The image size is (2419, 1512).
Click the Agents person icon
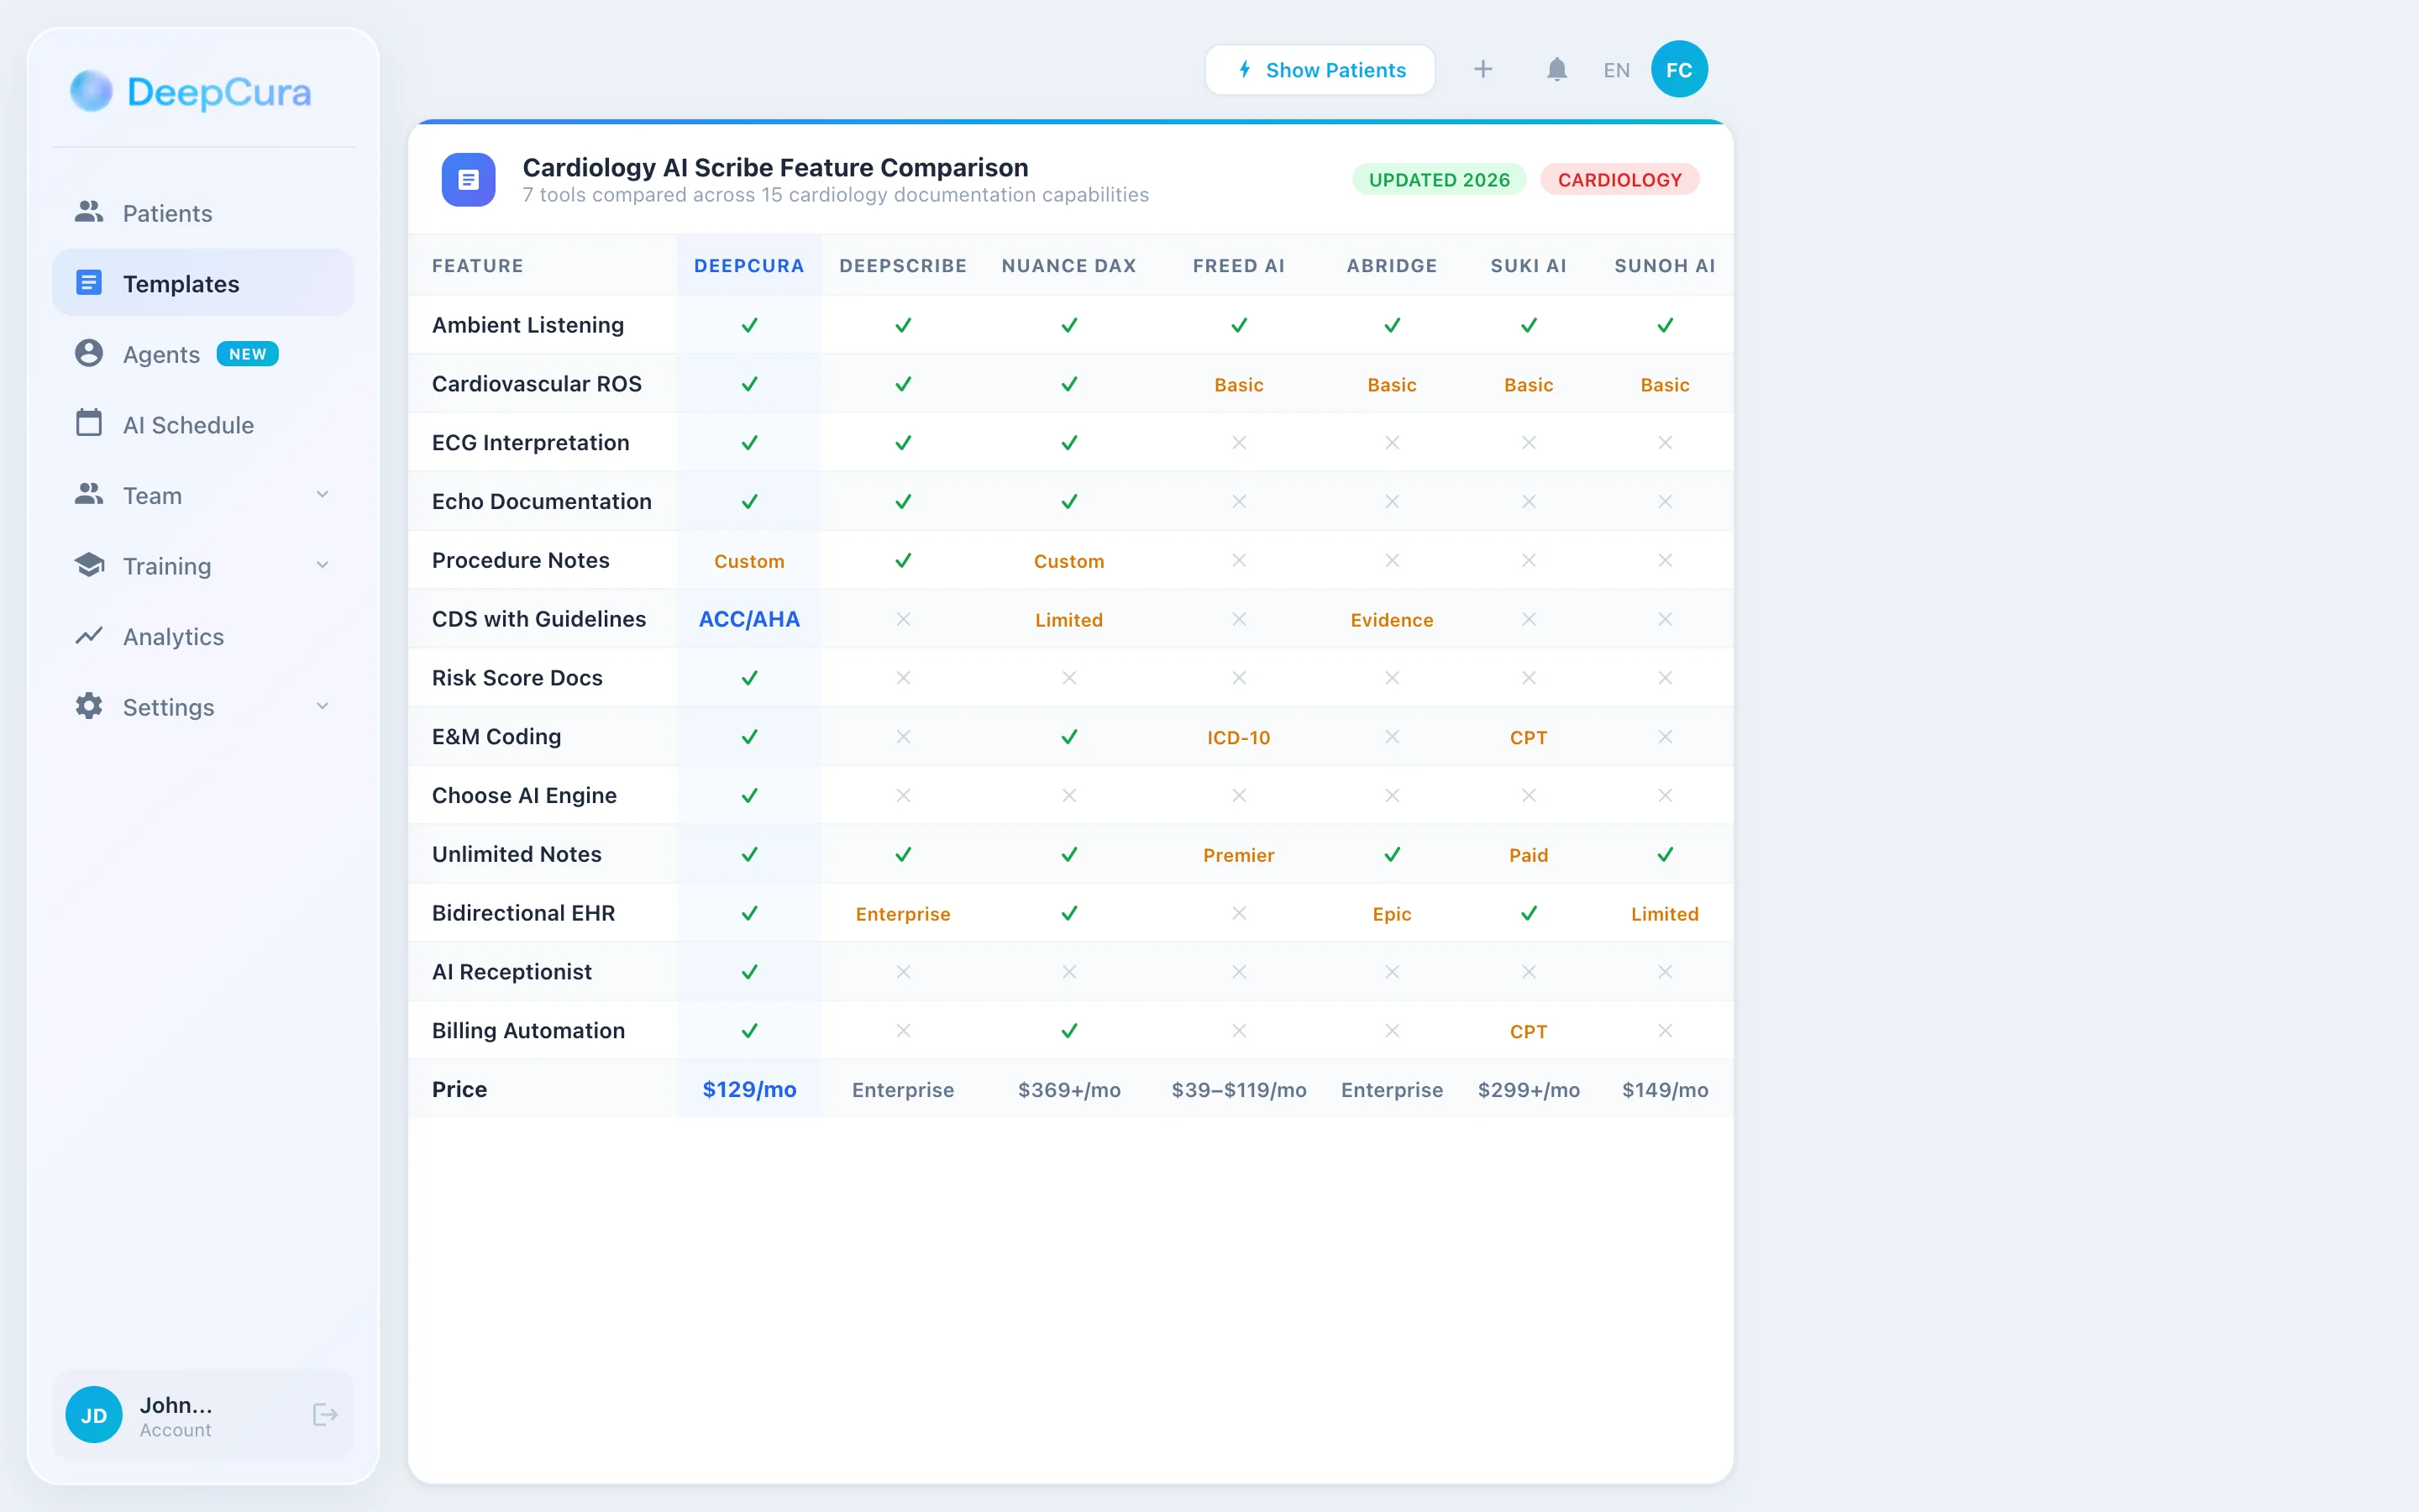[89, 353]
